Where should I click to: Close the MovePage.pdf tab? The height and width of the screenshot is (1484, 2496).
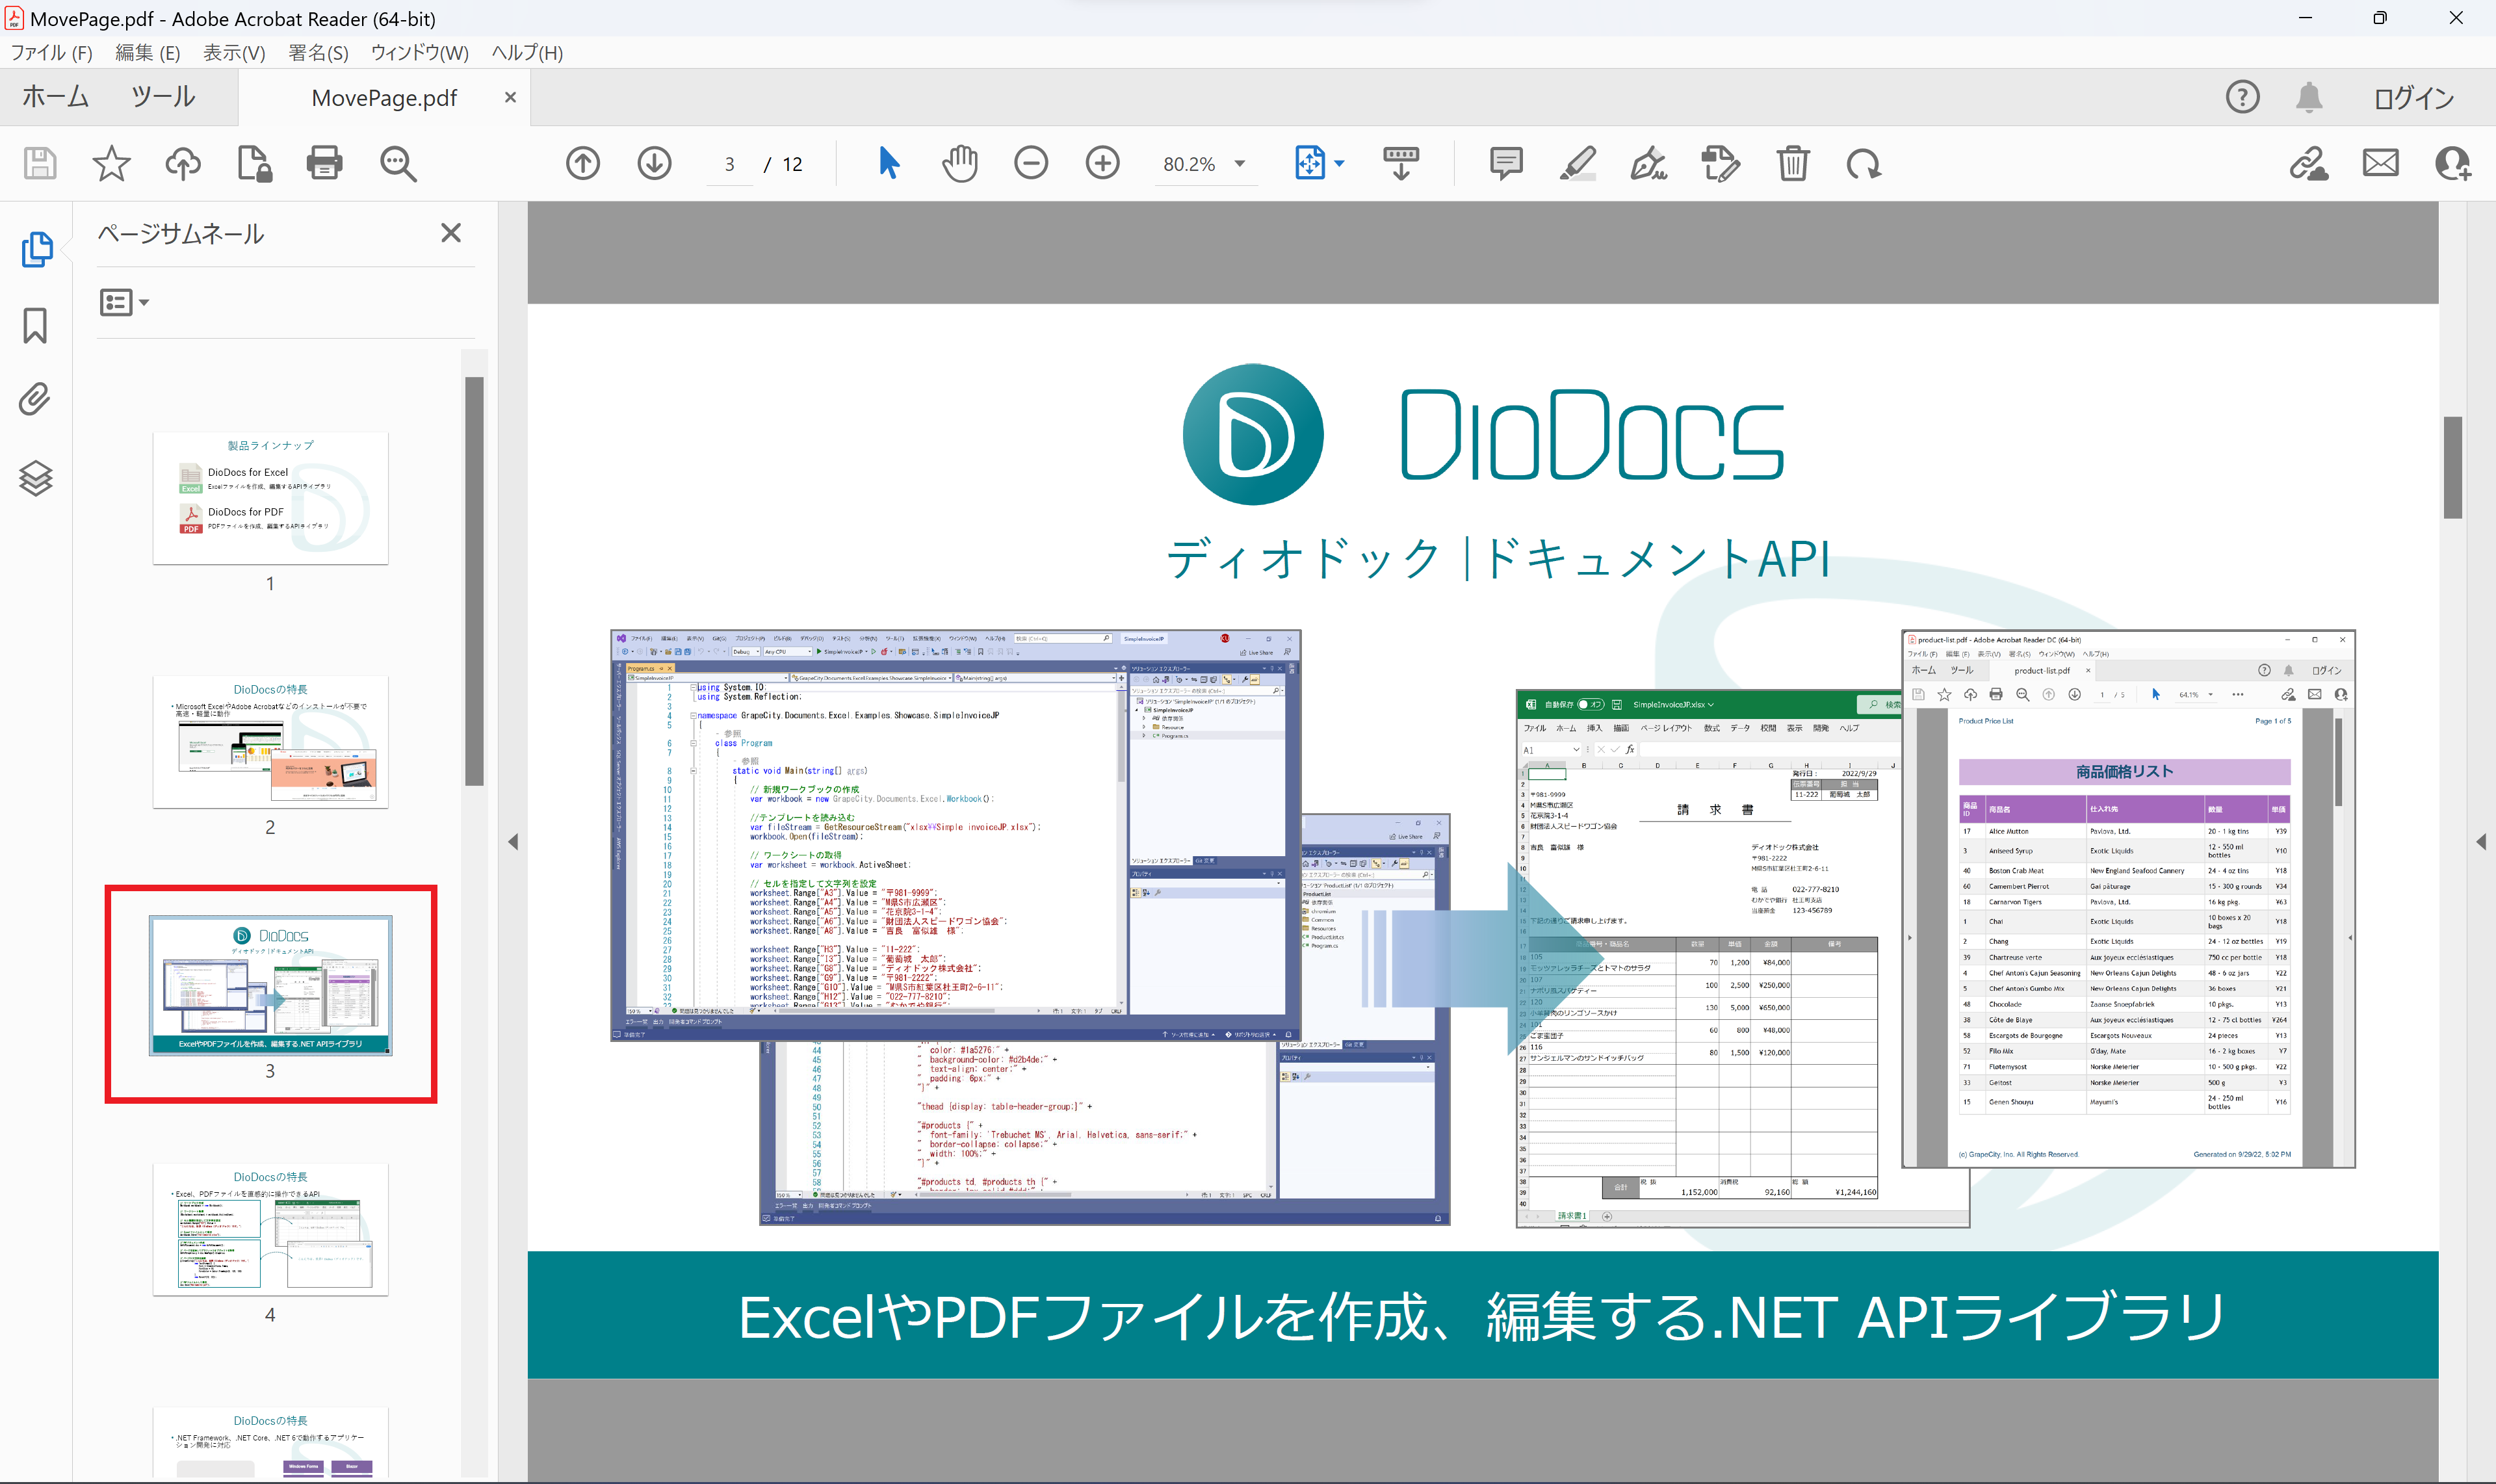point(511,97)
